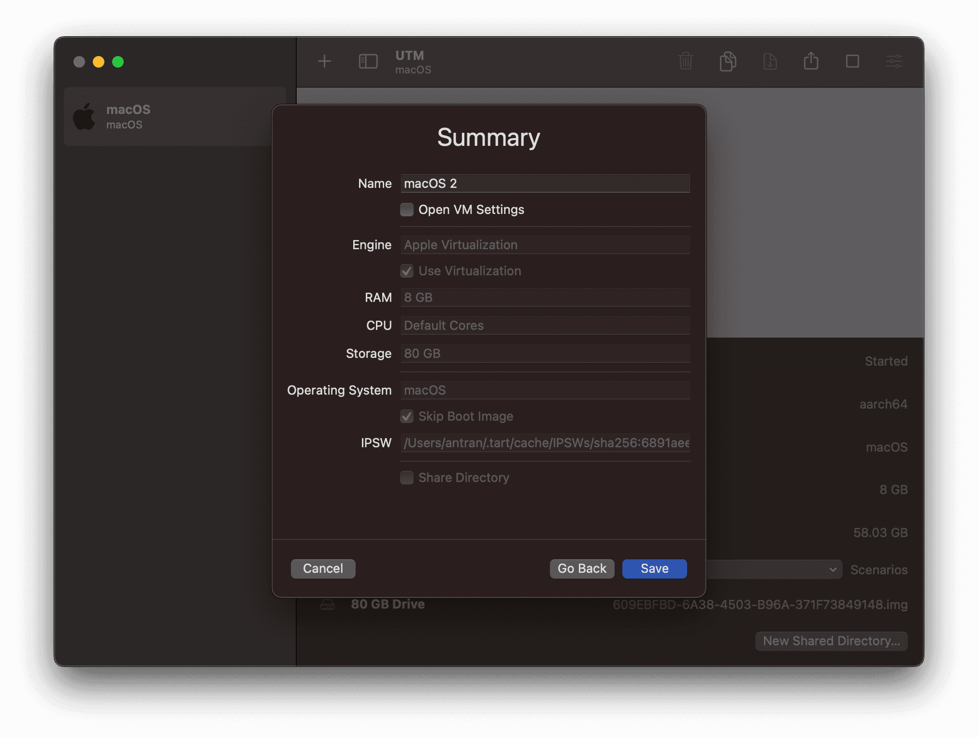The height and width of the screenshot is (738, 978).
Task: Delete the VM using the trash icon
Action: pos(686,61)
